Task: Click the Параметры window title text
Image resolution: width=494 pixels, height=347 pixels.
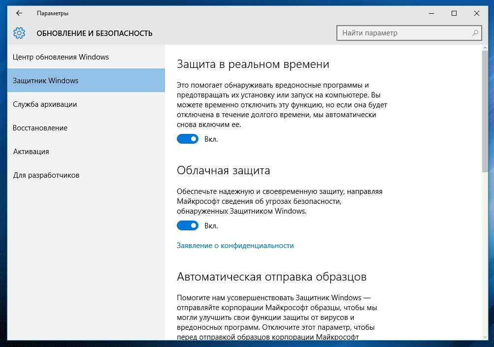Action: click(x=53, y=13)
